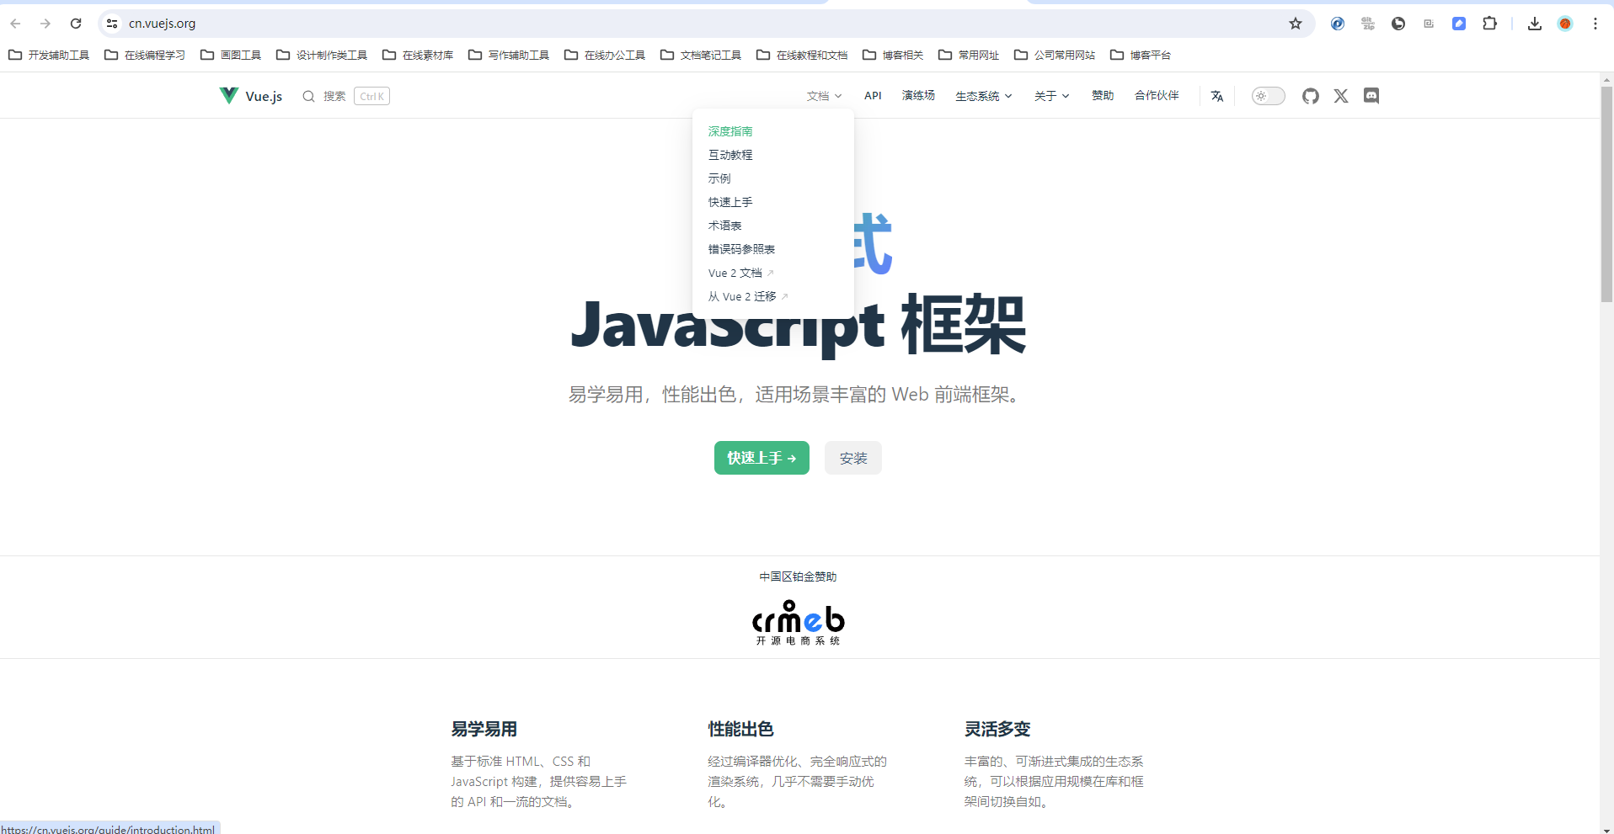Click the 安装 install button

tap(853, 458)
